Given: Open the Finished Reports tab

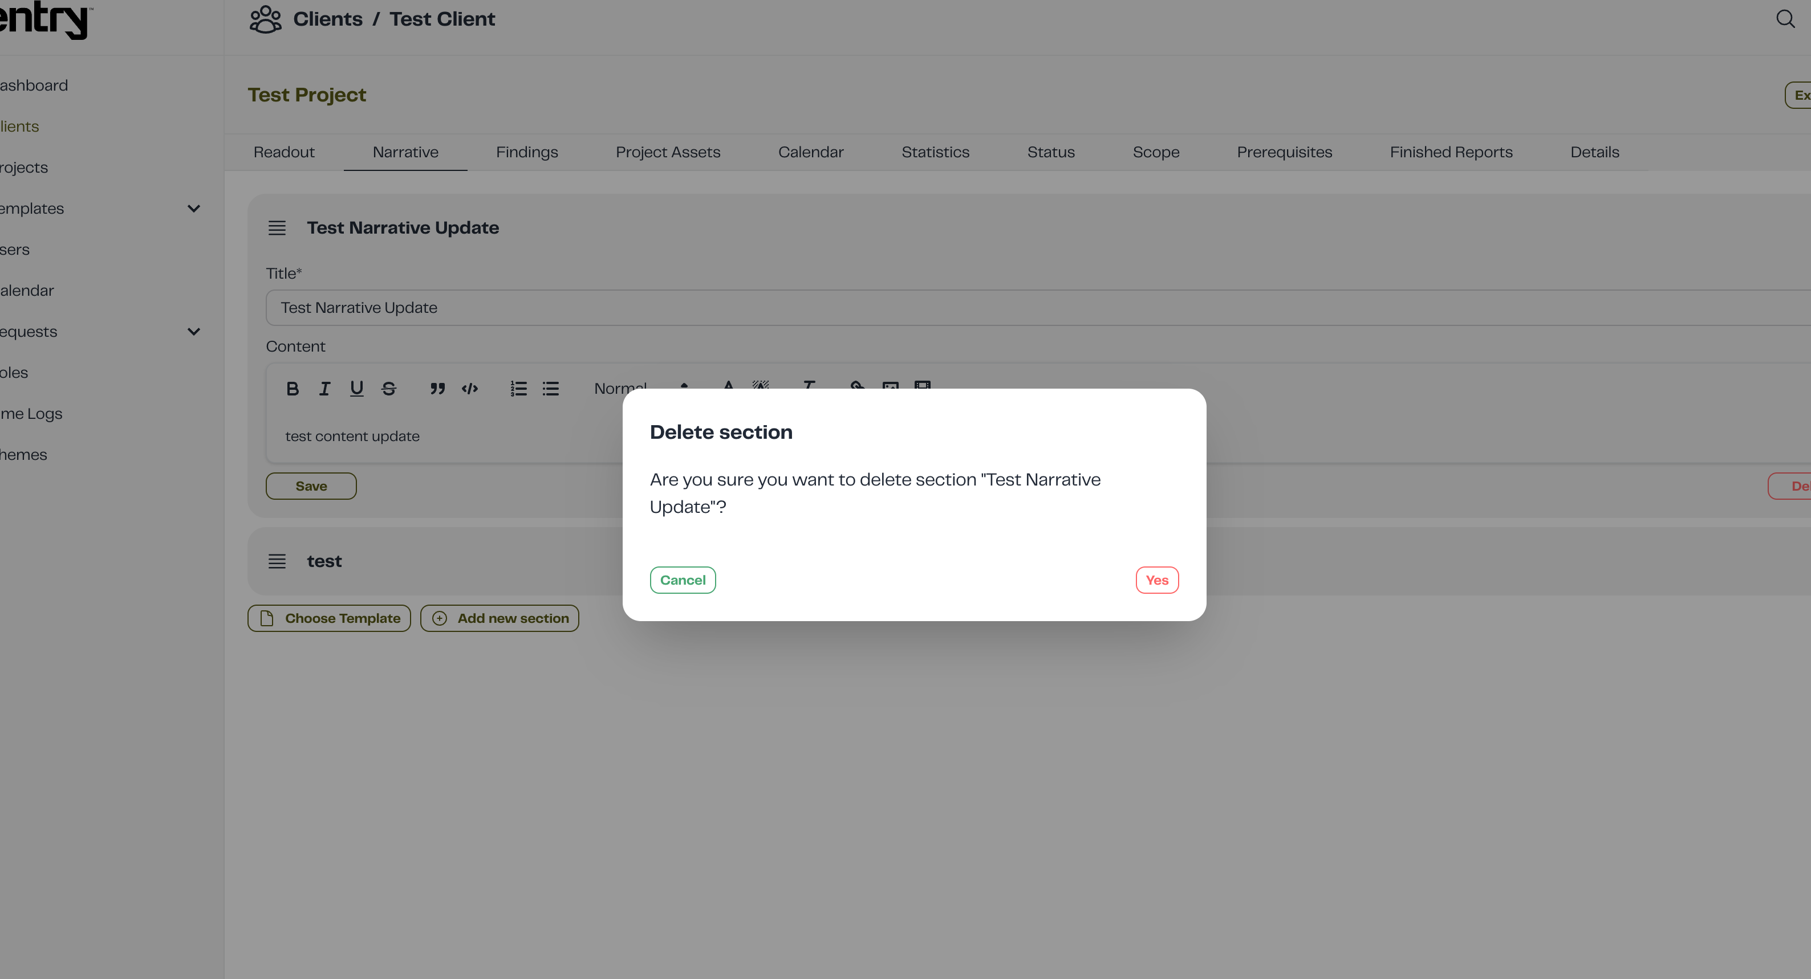Looking at the screenshot, I should (1451, 152).
